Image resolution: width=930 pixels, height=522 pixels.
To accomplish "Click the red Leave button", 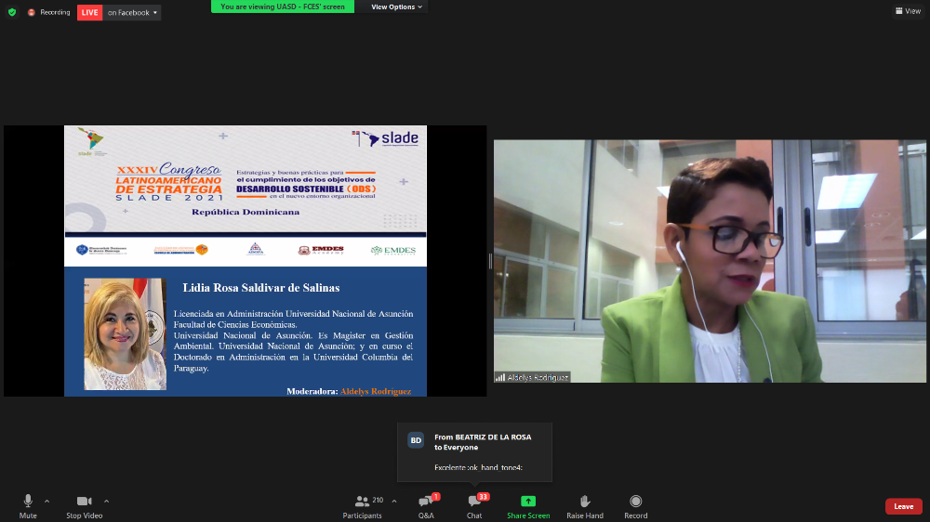I will [x=903, y=506].
